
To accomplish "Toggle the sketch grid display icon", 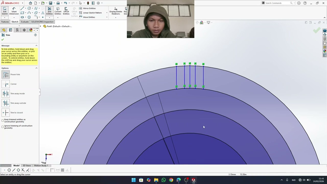I will 62,170.
